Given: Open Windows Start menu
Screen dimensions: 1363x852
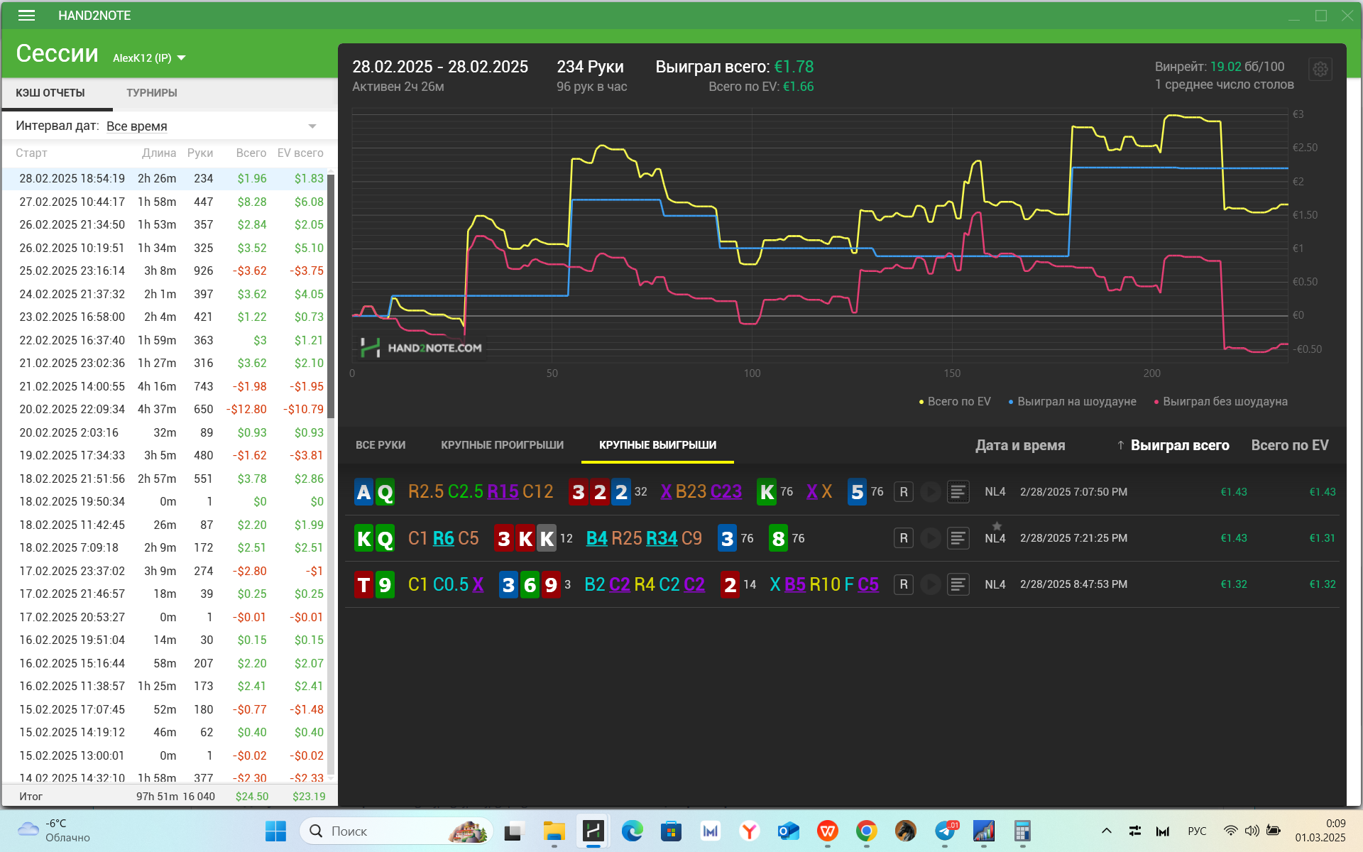Looking at the screenshot, I should (x=275, y=831).
